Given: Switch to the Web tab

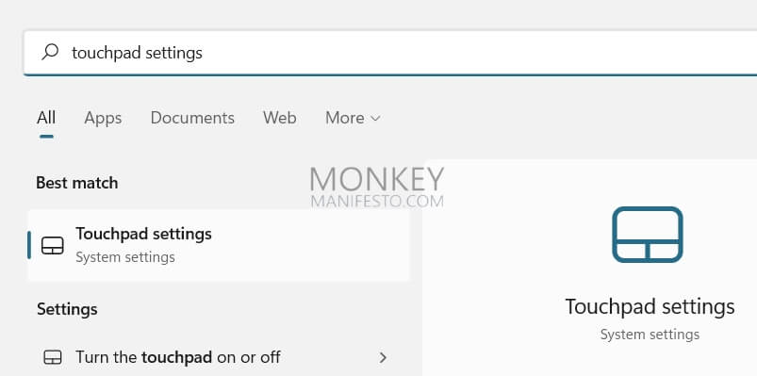Looking at the screenshot, I should (280, 118).
